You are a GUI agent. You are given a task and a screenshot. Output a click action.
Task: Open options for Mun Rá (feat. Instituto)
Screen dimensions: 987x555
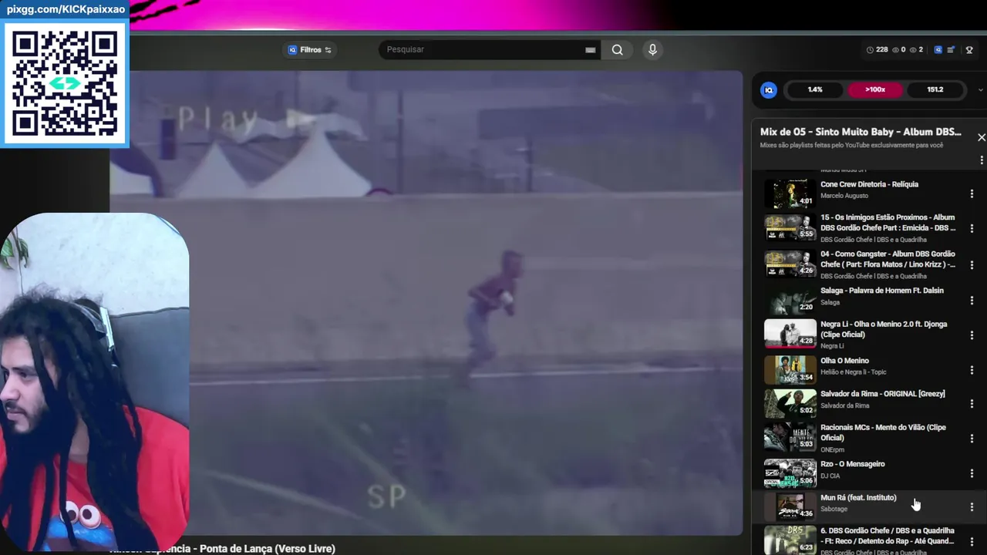(x=972, y=506)
